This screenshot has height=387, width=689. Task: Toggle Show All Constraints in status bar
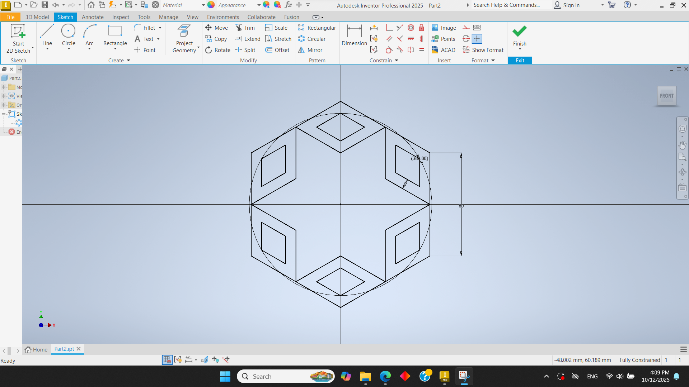click(x=178, y=360)
